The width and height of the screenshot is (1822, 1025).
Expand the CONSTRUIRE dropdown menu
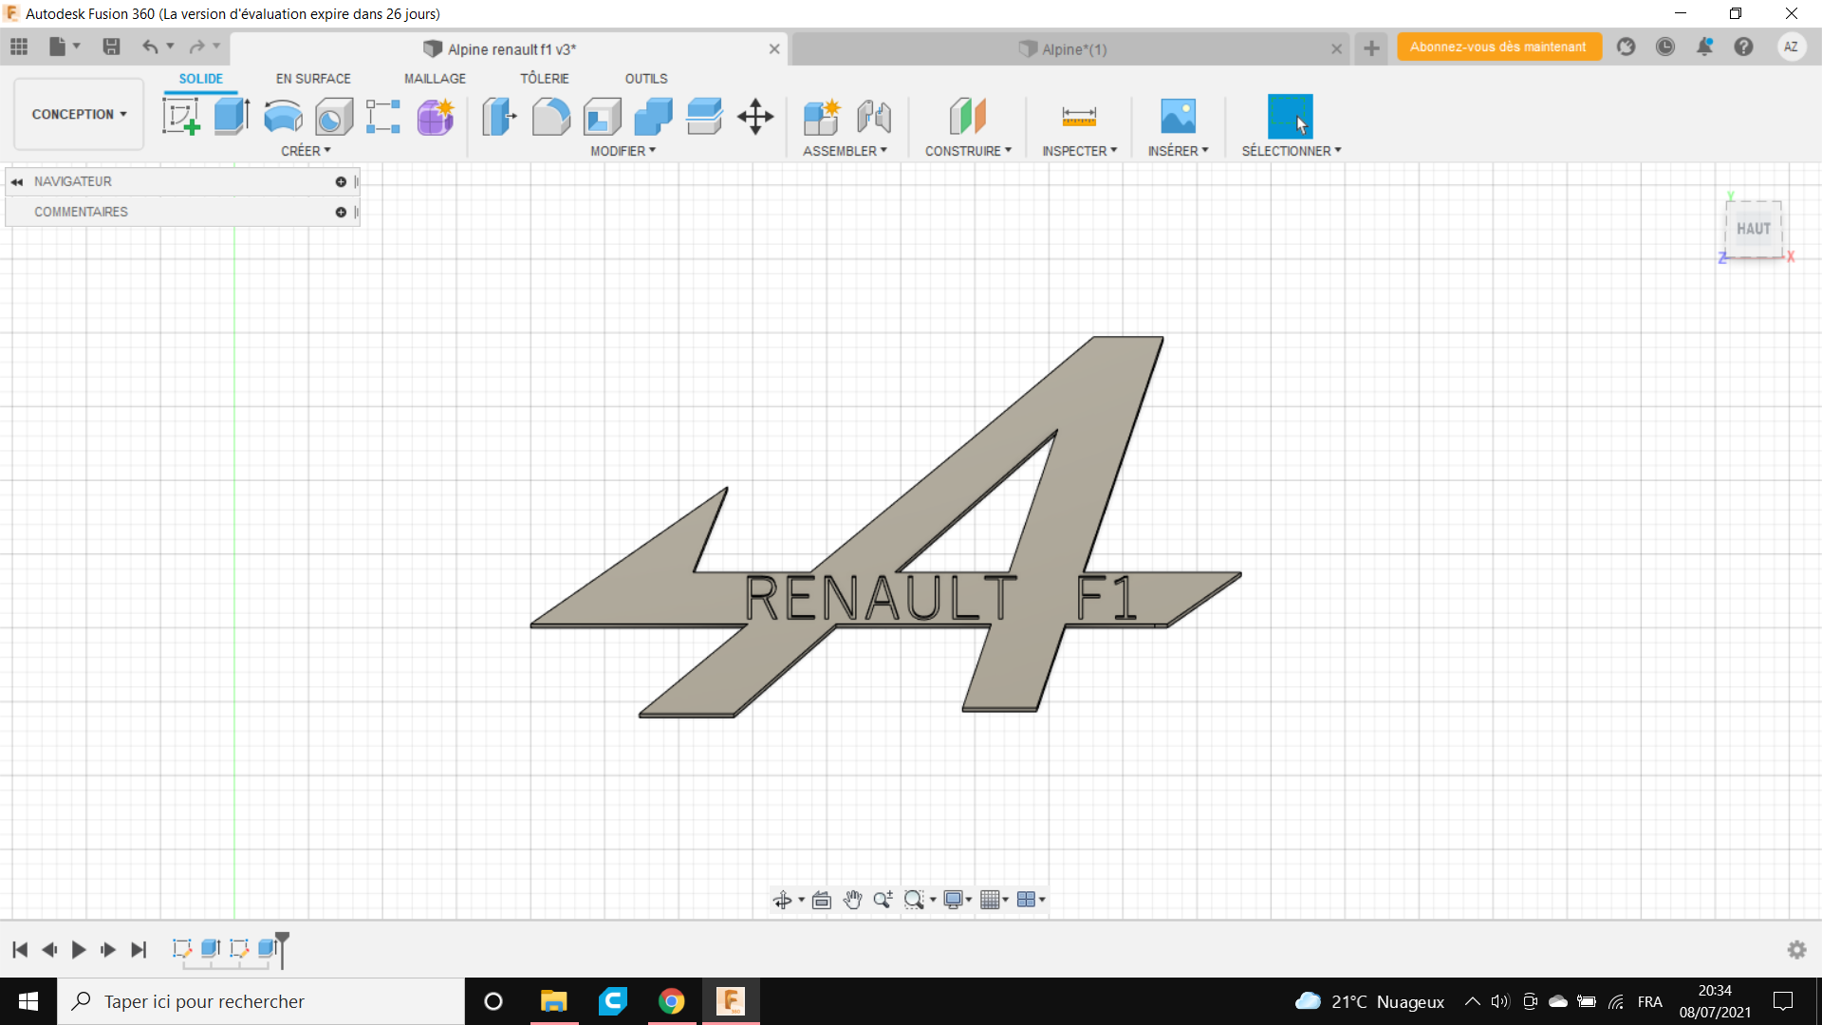pyautogui.click(x=968, y=151)
